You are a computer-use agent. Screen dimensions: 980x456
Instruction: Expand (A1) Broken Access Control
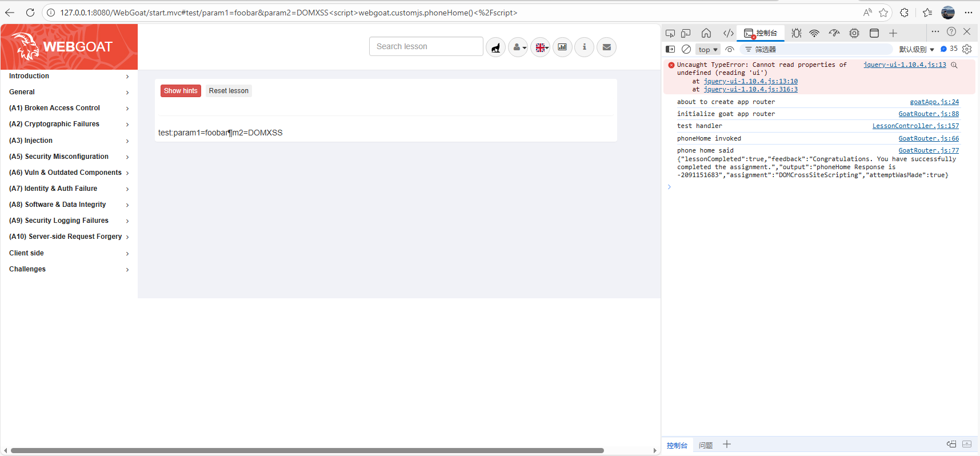69,108
